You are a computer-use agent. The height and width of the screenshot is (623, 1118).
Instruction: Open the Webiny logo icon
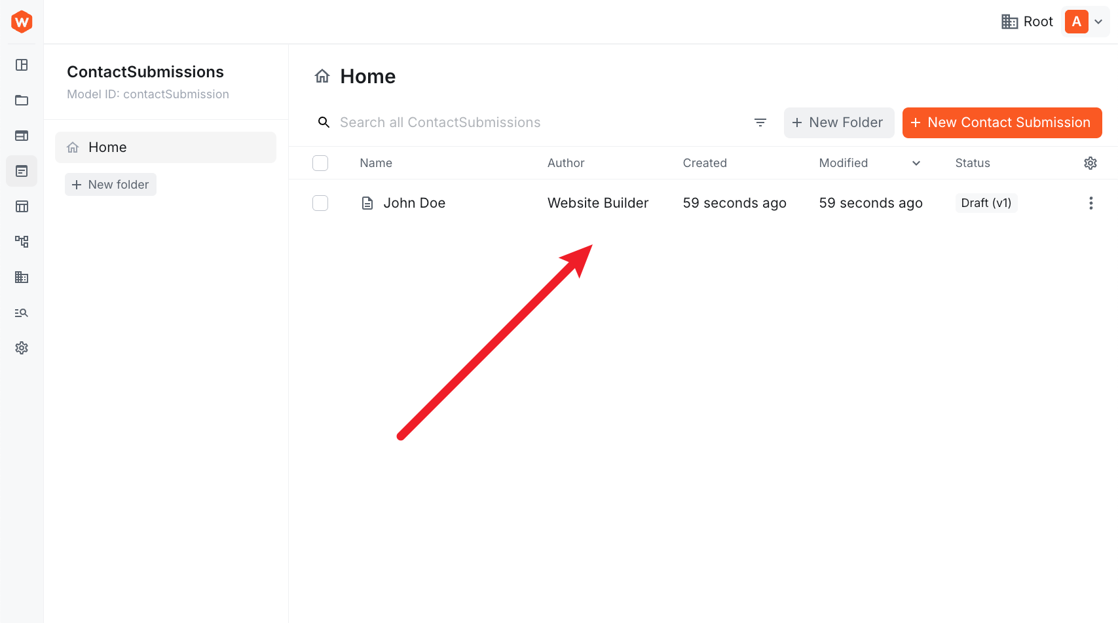(x=22, y=21)
